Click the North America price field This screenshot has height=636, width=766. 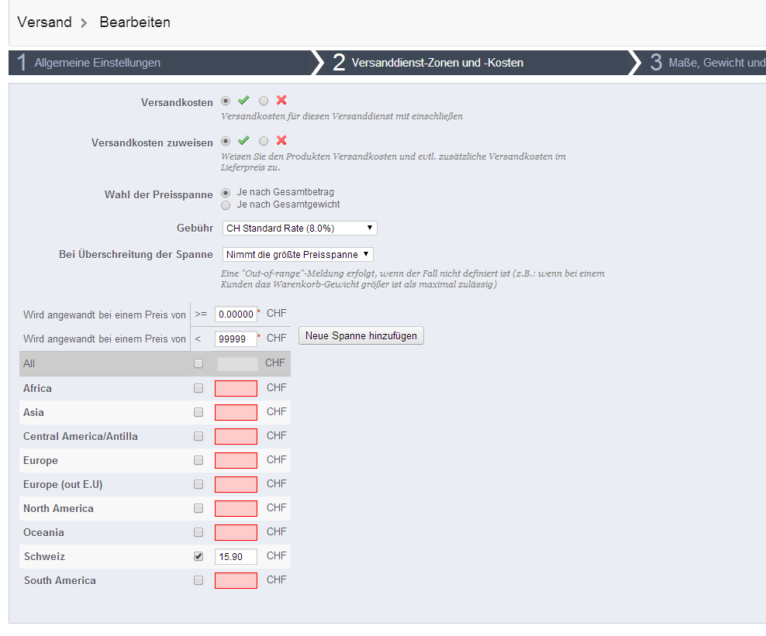[x=236, y=509]
